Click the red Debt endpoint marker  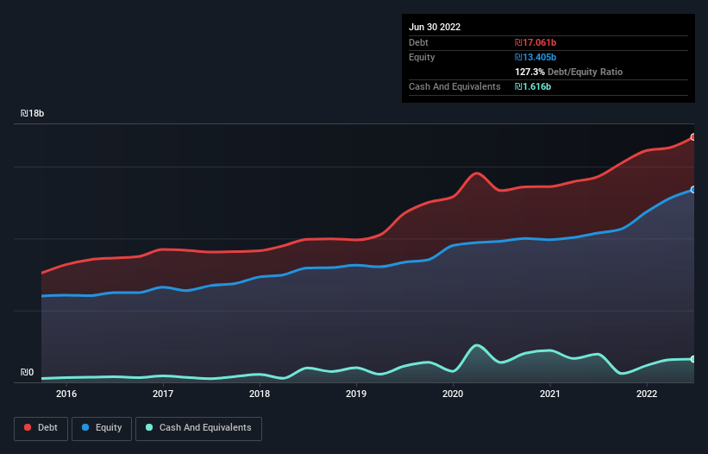(x=693, y=137)
